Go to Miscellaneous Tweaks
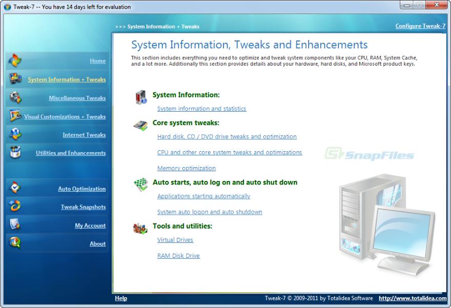The width and height of the screenshot is (451, 308). tap(77, 98)
